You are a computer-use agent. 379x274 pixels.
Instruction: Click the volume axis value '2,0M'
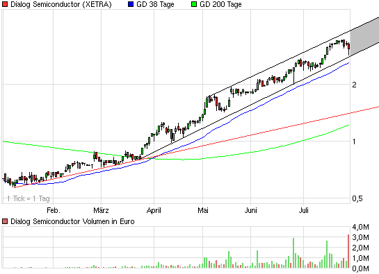point(361,248)
